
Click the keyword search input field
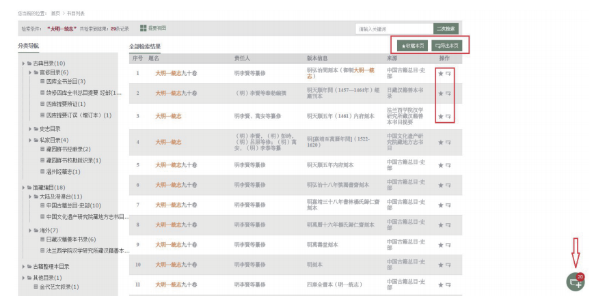[x=394, y=29]
